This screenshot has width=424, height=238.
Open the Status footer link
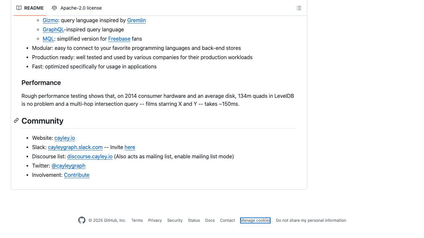[x=194, y=220]
